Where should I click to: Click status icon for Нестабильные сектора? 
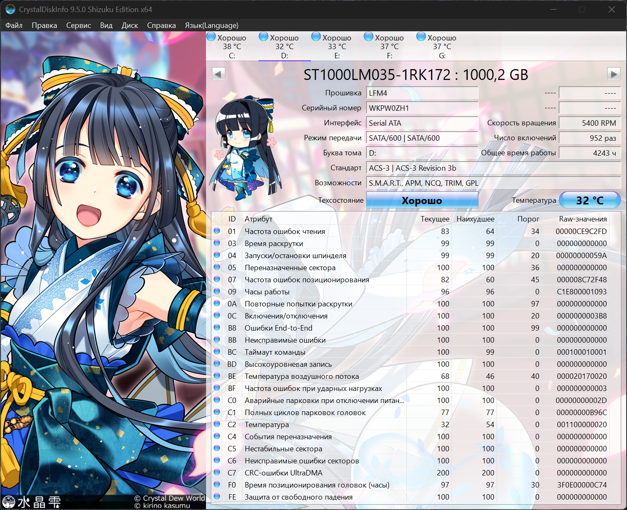[217, 448]
